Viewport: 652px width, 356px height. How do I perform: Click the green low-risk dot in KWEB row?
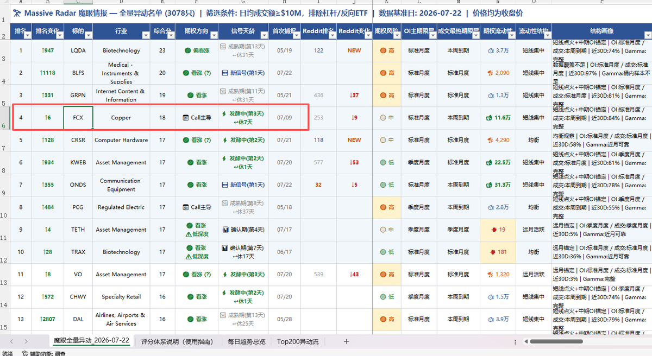click(383, 162)
